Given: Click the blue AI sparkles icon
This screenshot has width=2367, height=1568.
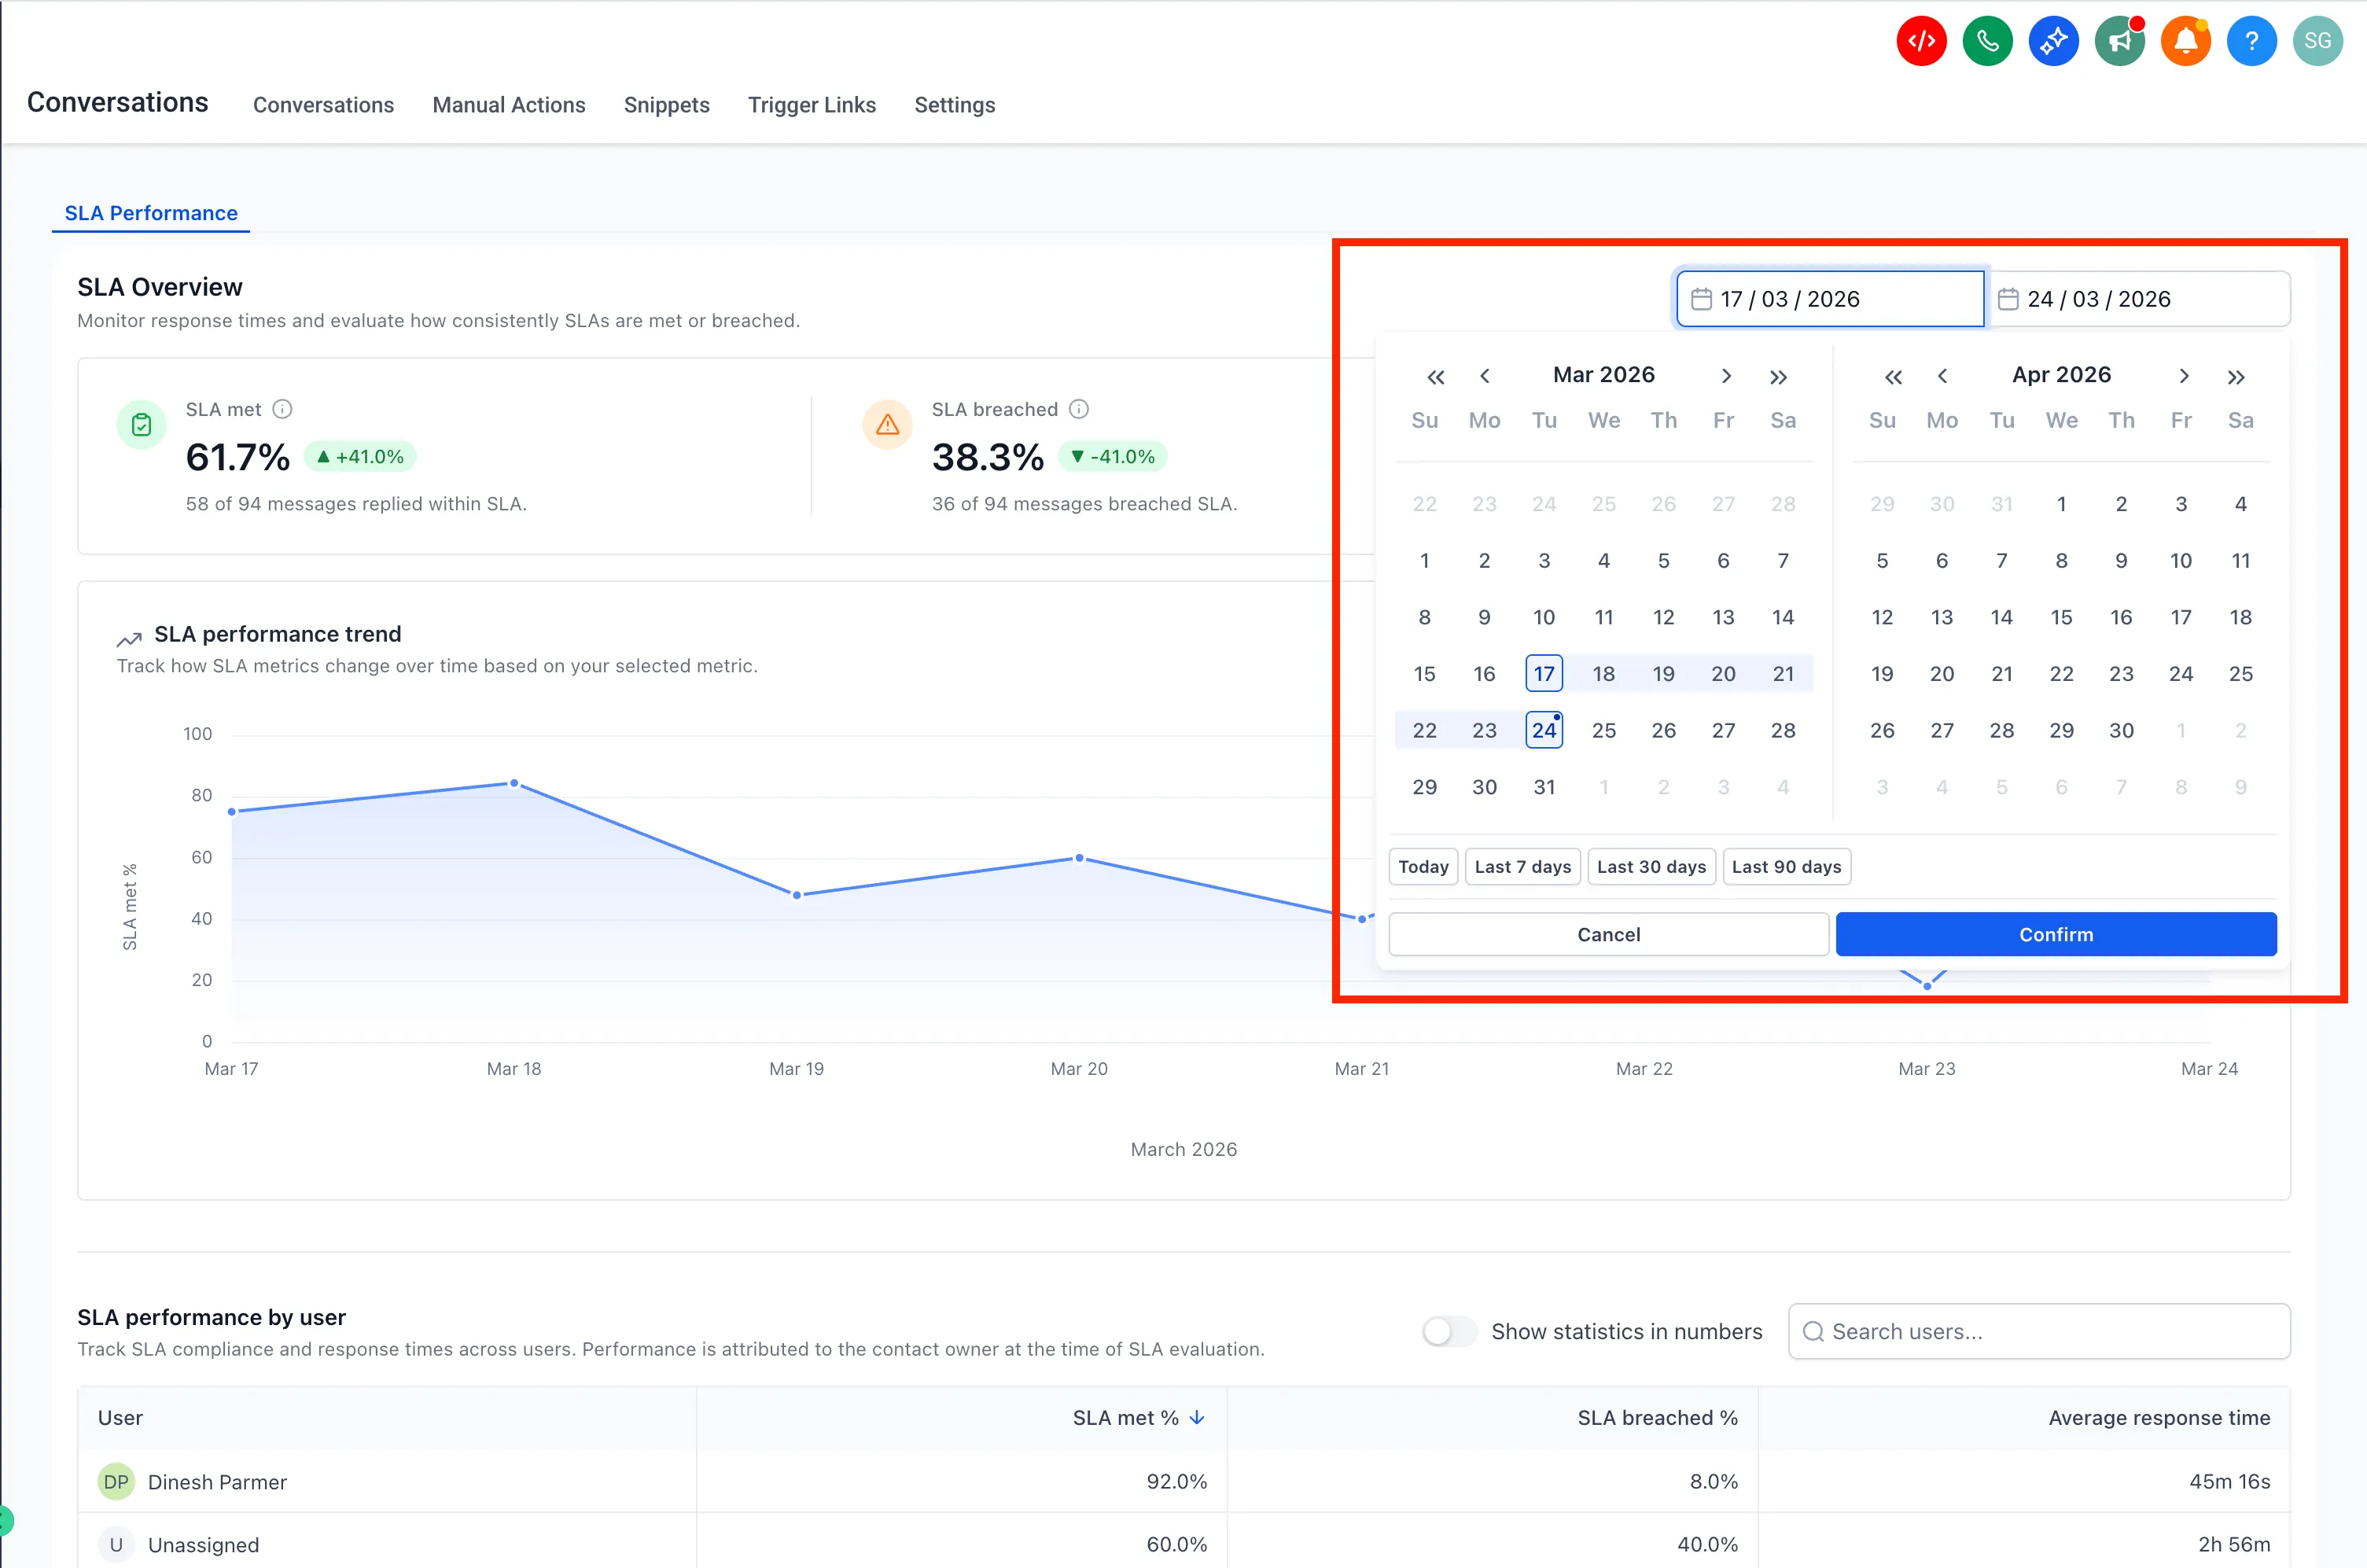Looking at the screenshot, I should pyautogui.click(x=2053, y=41).
